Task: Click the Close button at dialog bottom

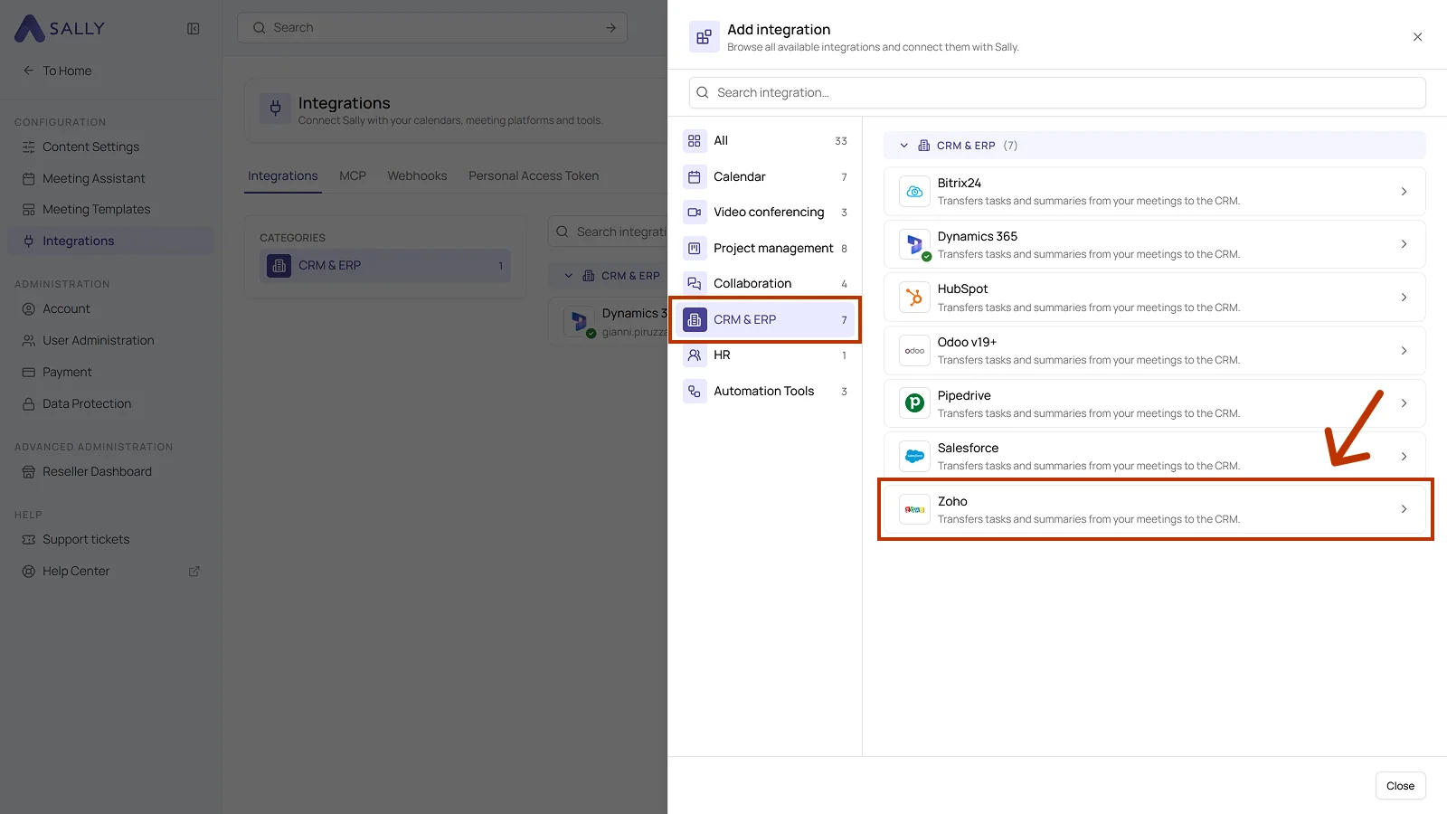Action: [1400, 786]
